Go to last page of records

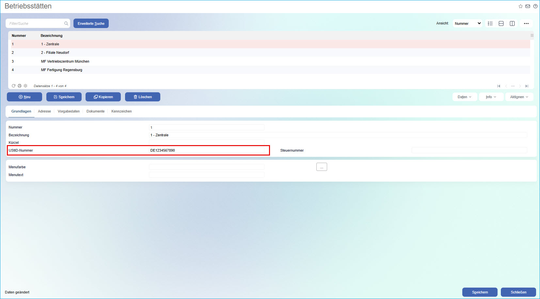[x=527, y=86]
